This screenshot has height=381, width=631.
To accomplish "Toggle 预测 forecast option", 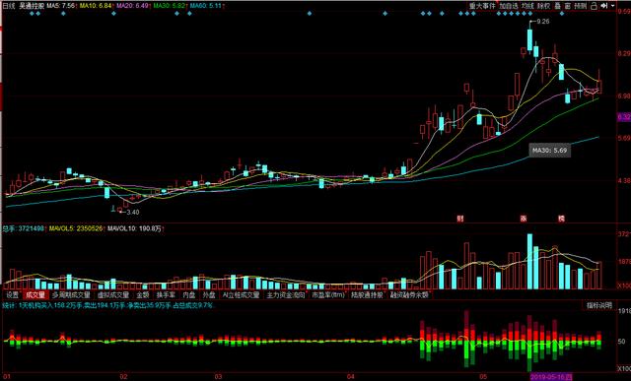I will click(x=581, y=6).
